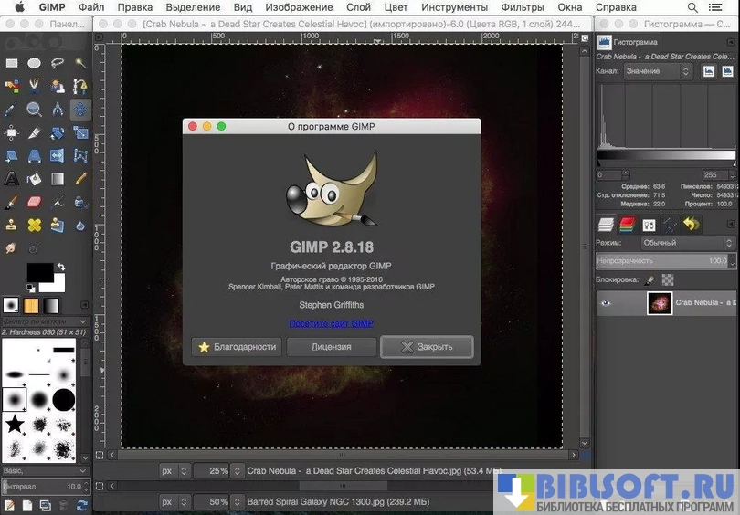Switch to the Channels tab icon
The image size is (740, 515).
click(627, 224)
